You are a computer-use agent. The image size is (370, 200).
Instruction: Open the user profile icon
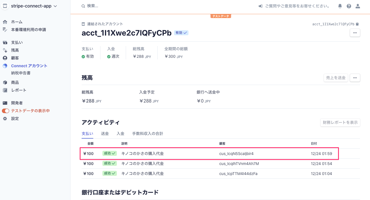pos(358,6)
